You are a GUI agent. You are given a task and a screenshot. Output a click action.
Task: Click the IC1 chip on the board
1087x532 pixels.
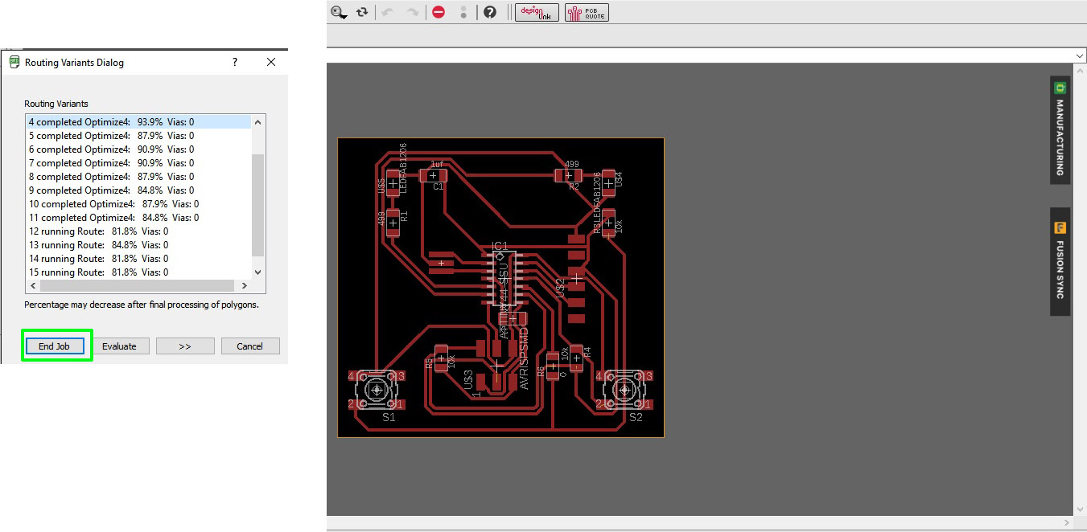(x=504, y=278)
